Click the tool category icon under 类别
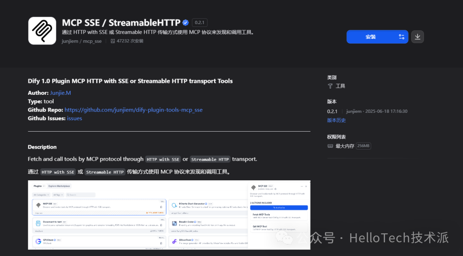Viewport: 463px width, 256px height. (x=331, y=85)
